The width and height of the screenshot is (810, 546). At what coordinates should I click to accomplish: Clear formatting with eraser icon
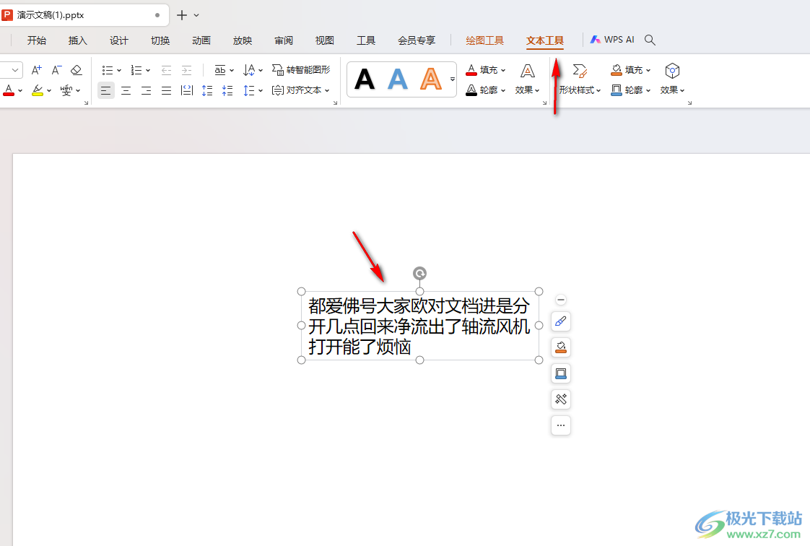[x=77, y=70]
